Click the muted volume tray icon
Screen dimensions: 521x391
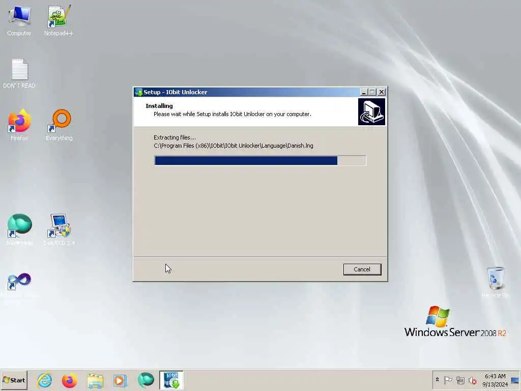pos(472,380)
